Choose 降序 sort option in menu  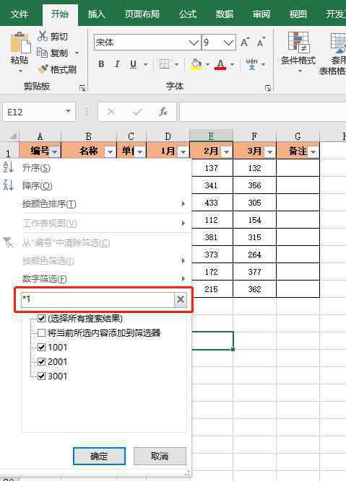pos(37,186)
